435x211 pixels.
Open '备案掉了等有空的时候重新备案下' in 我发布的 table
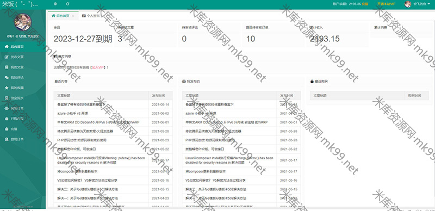tap(209, 104)
